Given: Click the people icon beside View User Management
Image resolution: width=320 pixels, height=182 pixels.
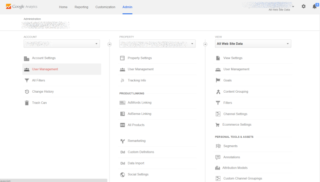Looking at the screenshot, I should [218, 70].
